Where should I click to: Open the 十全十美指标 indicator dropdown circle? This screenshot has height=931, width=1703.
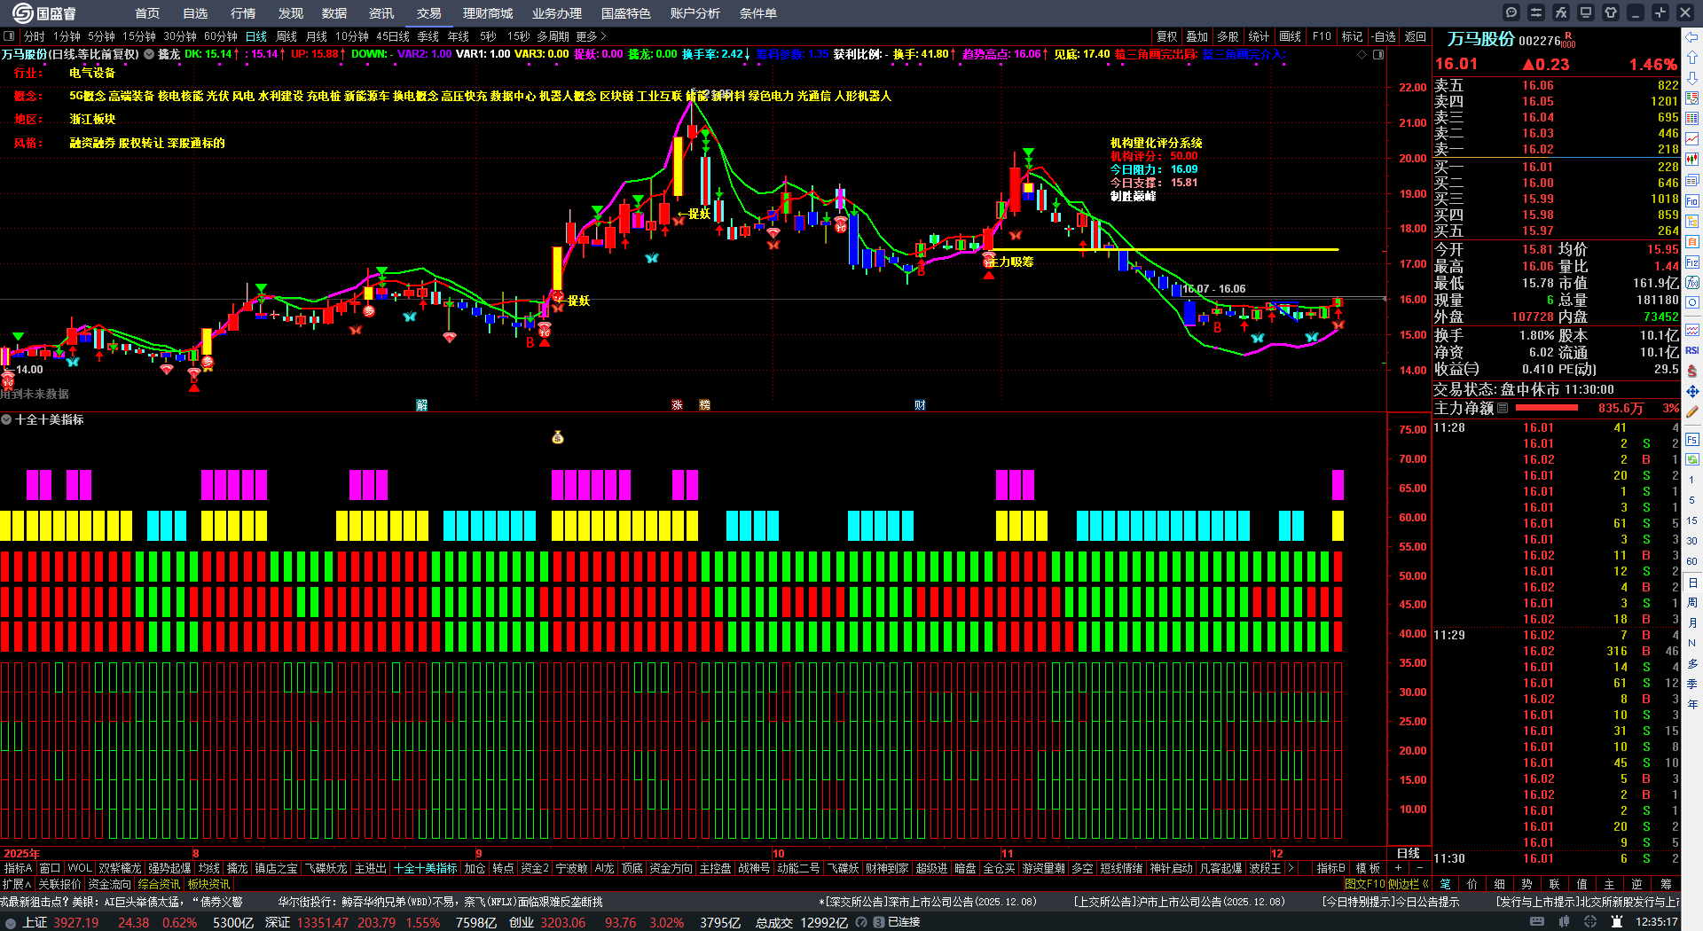(x=6, y=419)
